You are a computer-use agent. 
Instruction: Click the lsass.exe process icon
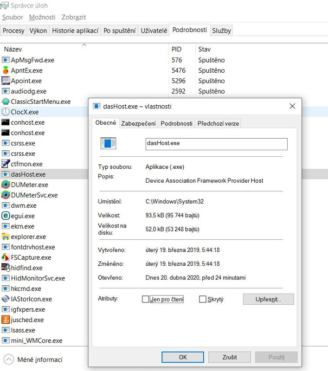6,330
